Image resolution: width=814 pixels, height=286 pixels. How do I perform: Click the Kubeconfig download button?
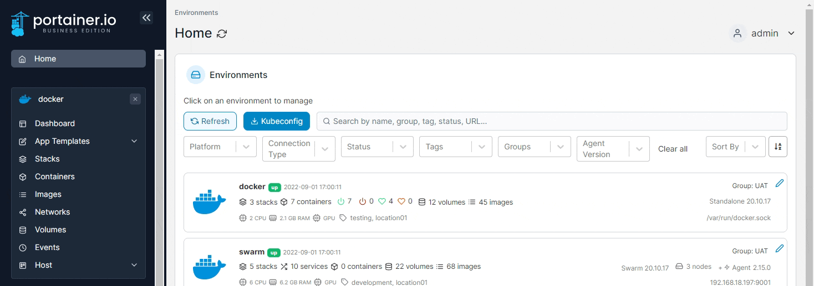coord(277,121)
